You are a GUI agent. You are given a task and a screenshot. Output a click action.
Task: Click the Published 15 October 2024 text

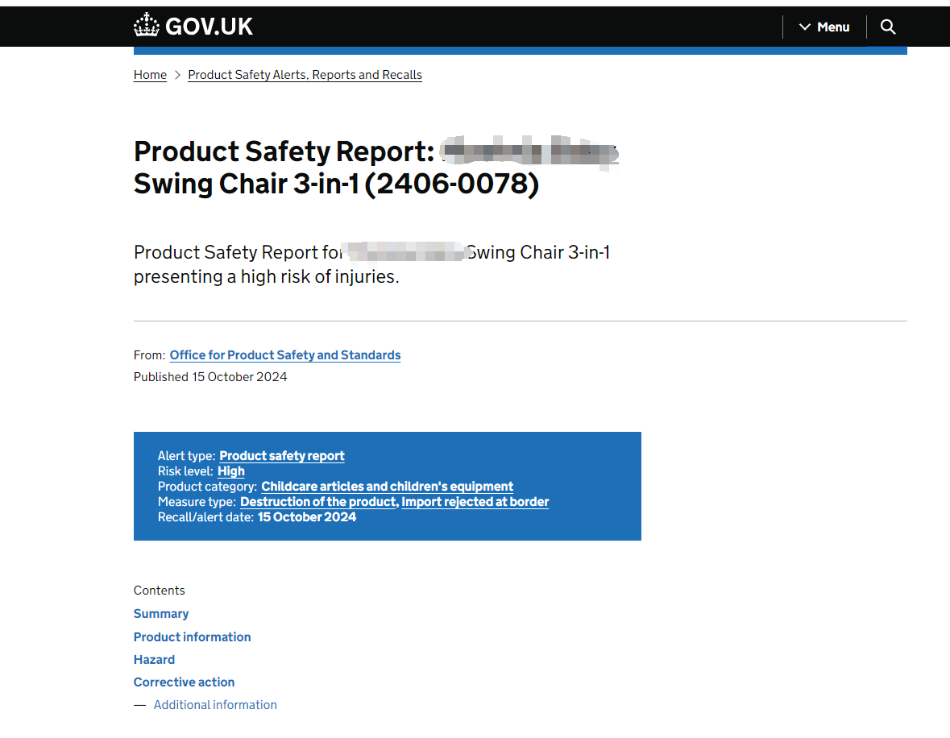[x=210, y=376]
